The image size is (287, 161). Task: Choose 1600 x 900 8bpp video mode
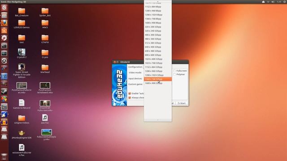[x=158, y=23]
